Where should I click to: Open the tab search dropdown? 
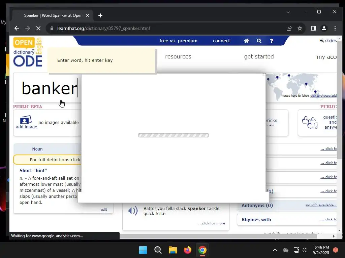click(288, 12)
